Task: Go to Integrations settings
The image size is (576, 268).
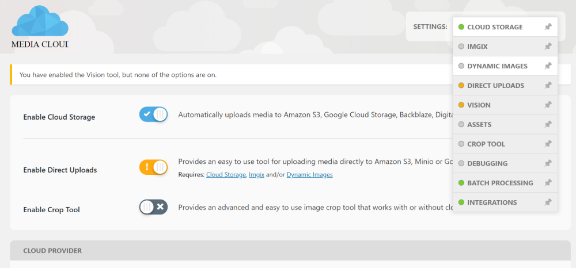Action: (505, 202)
